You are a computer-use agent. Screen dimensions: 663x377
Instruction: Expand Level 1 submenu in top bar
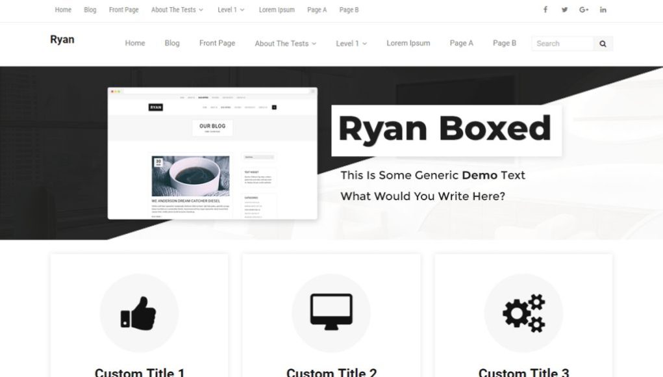(231, 10)
